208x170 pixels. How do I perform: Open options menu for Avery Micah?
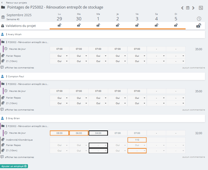tap(7, 34)
